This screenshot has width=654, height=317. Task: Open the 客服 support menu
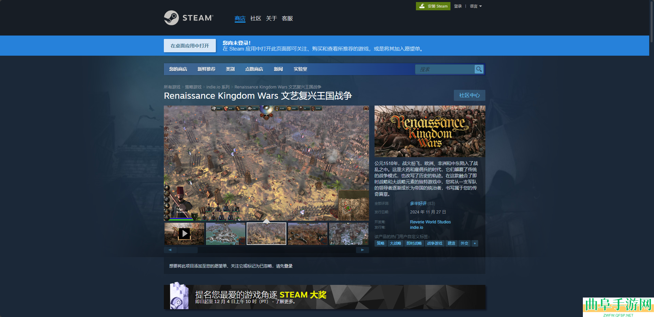287,18
